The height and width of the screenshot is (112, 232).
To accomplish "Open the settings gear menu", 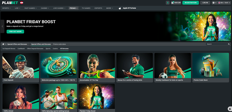I will [x=214, y=3].
